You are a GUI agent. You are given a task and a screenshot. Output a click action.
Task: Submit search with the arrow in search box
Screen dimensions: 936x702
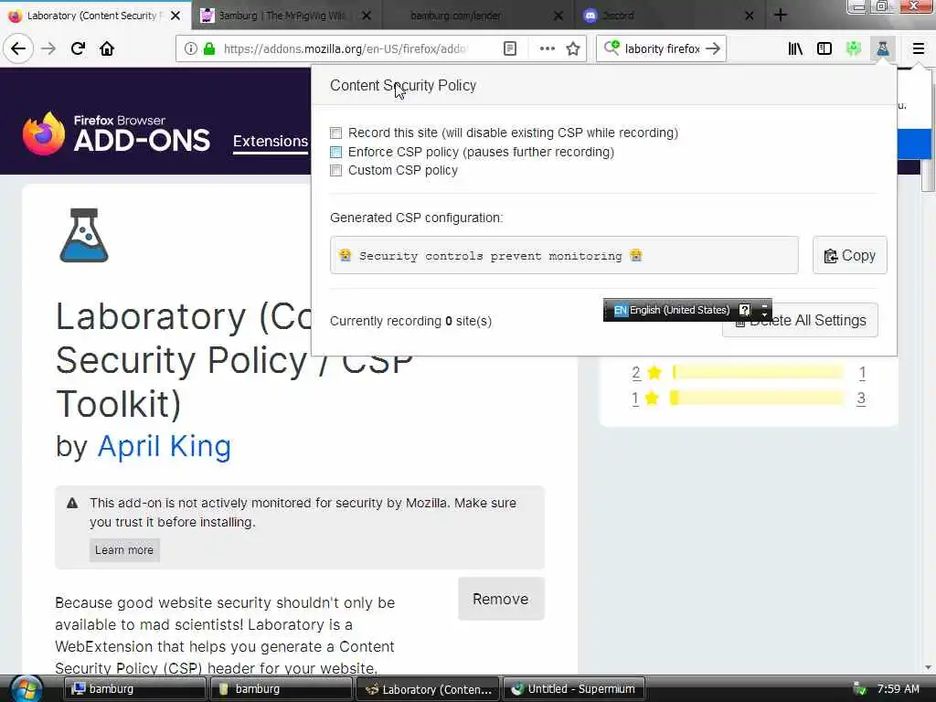pos(713,48)
